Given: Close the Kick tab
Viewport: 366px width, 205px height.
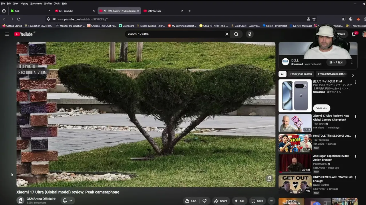Looking at the screenshot, I should point(49,11).
